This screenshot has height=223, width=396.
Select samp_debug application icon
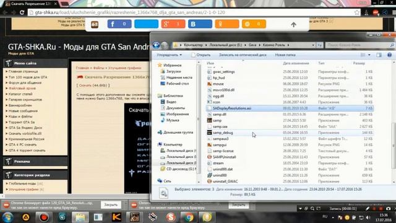(x=209, y=133)
